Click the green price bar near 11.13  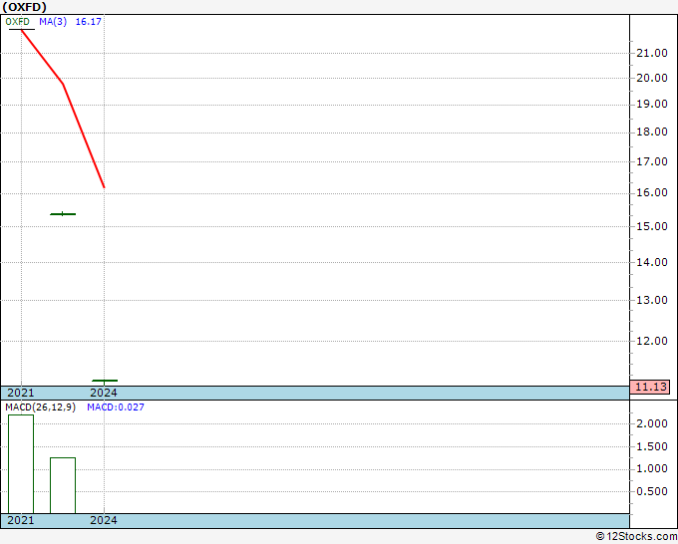105,381
